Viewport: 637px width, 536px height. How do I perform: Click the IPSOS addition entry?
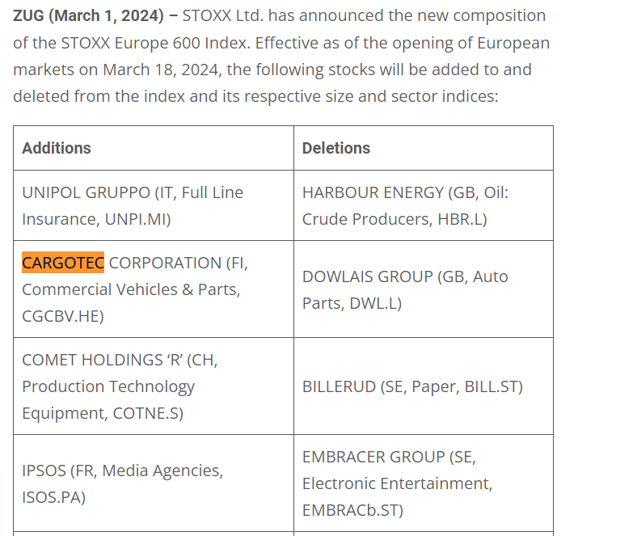(122, 483)
